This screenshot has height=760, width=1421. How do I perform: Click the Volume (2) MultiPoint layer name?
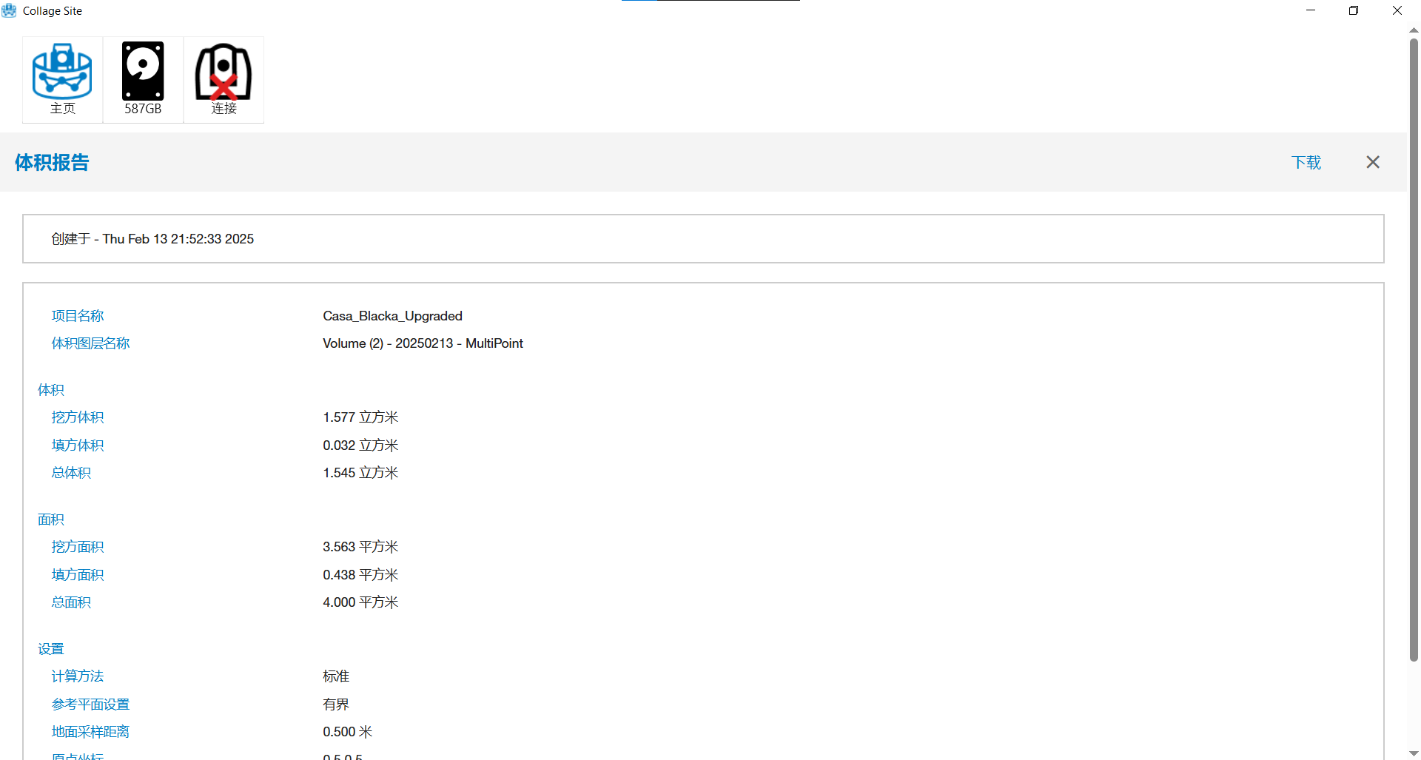pos(423,343)
